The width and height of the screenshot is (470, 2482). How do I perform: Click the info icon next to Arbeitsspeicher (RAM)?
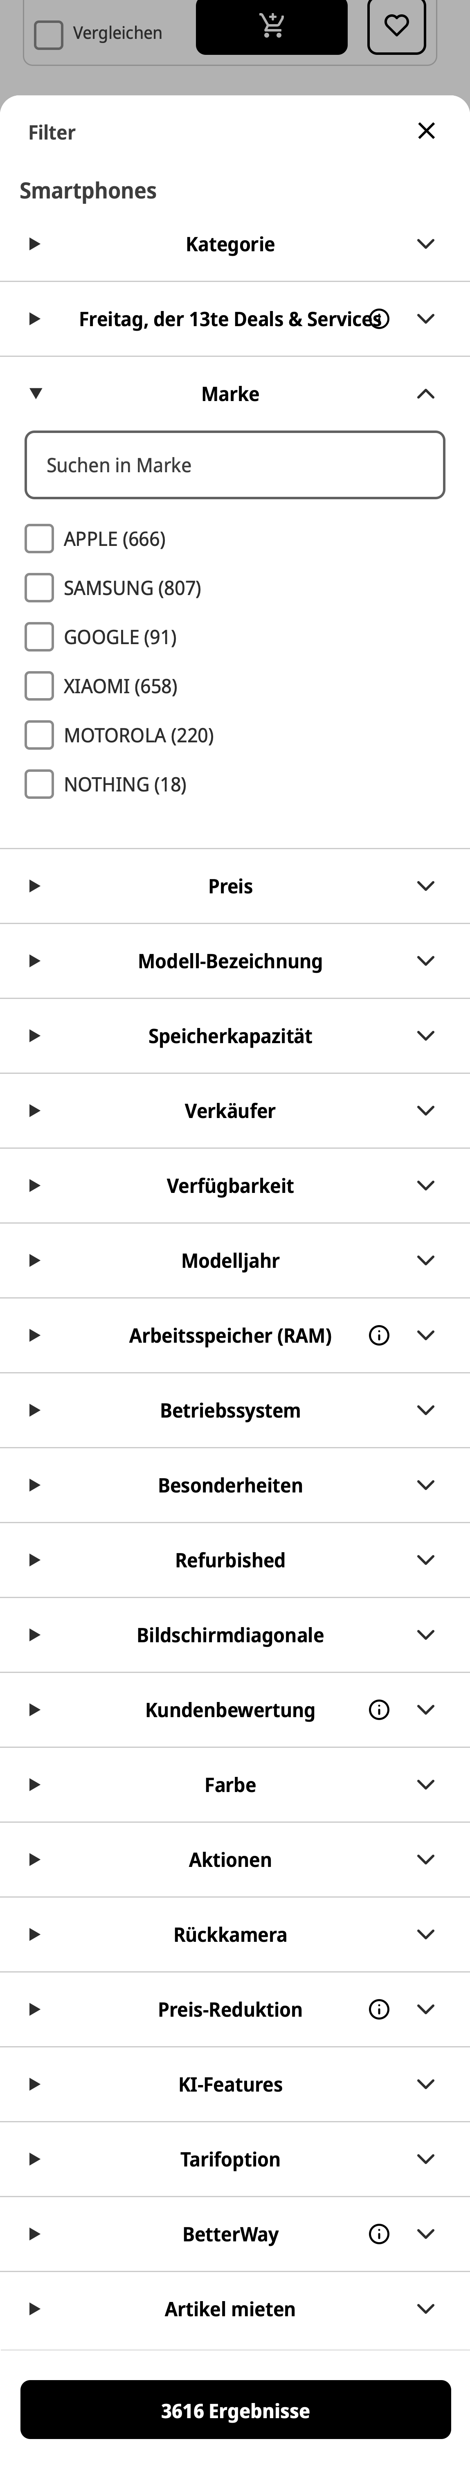pos(378,1335)
